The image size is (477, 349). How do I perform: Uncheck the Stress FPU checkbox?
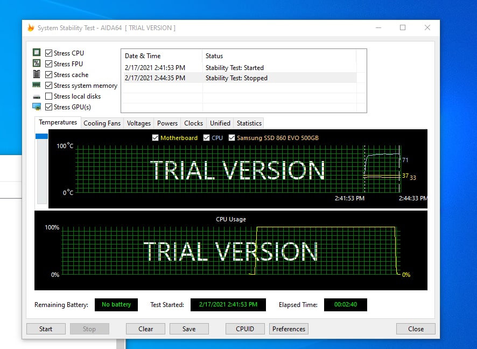pos(48,64)
